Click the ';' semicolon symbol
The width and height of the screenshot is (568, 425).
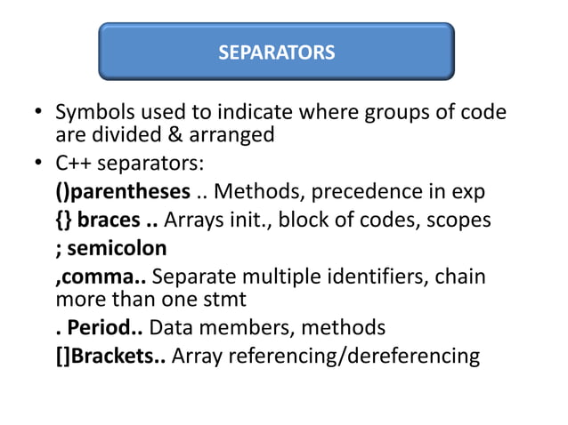coord(59,251)
